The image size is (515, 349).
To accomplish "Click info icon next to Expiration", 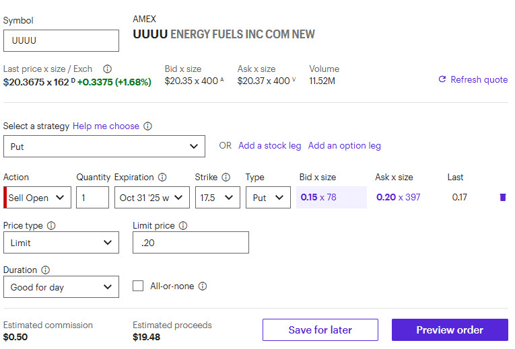I will click(162, 177).
